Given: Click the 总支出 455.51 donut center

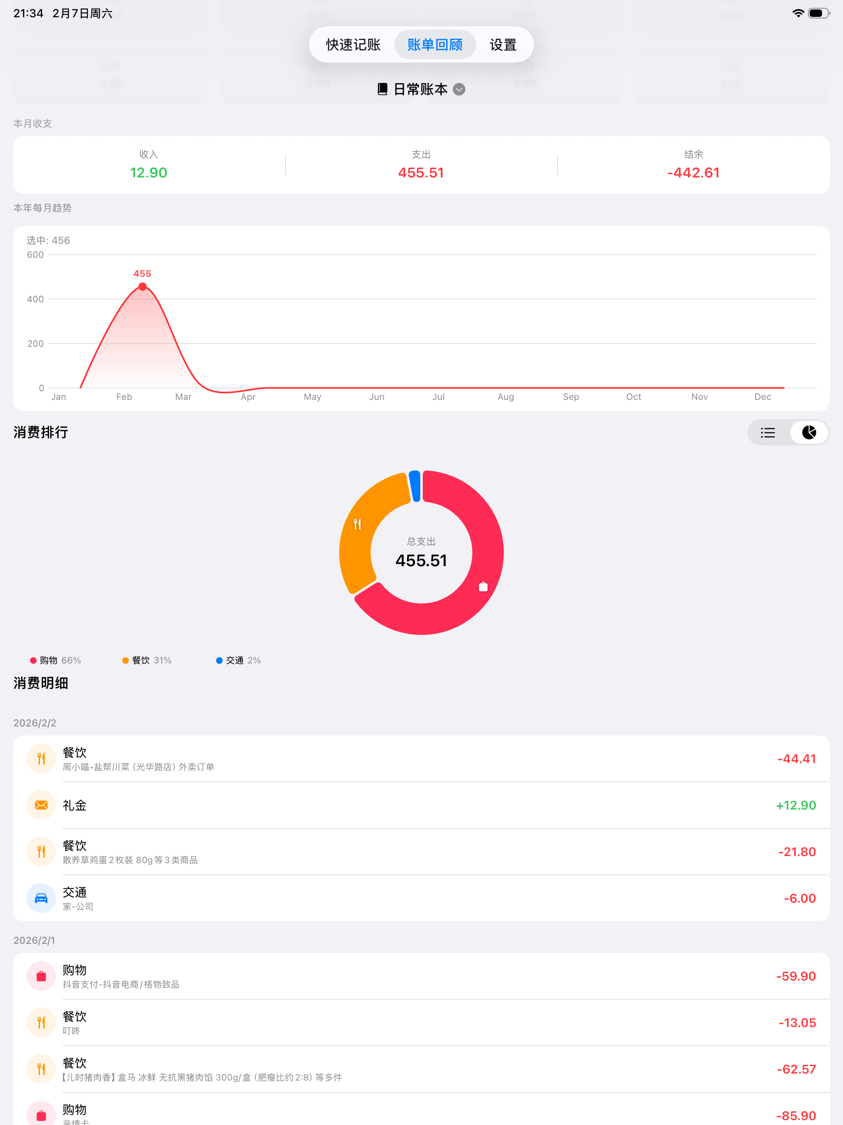Looking at the screenshot, I should click(421, 553).
